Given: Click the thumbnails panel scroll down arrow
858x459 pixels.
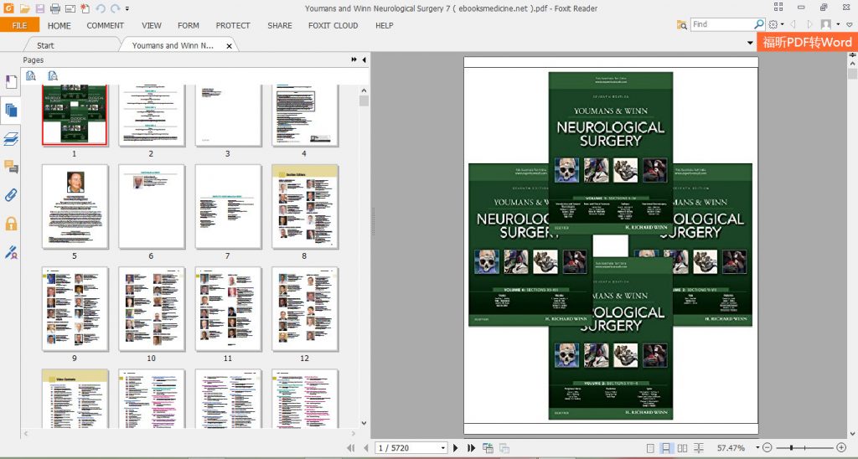Looking at the screenshot, I should coord(364,423).
